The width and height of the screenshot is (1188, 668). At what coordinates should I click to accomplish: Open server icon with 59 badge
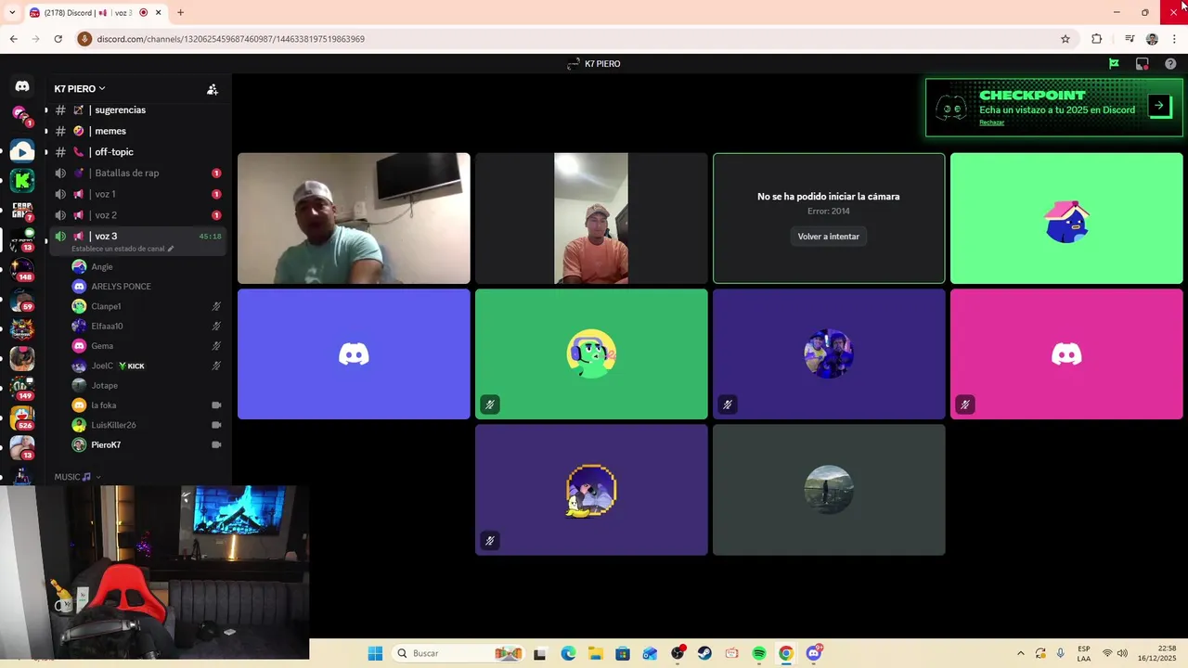point(22,299)
